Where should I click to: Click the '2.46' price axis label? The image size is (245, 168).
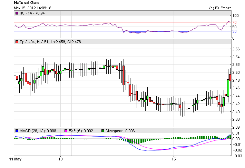coord(236,88)
